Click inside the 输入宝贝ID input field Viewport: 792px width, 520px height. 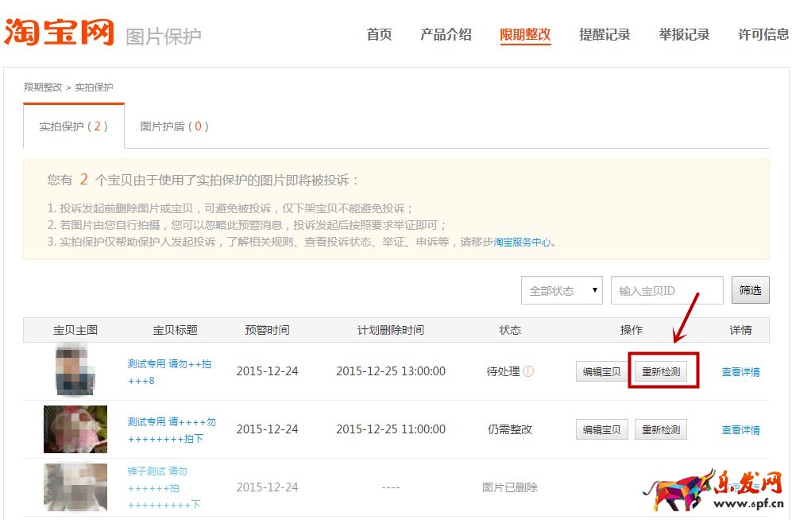point(666,290)
